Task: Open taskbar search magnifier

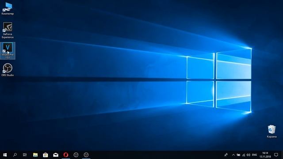Action: coord(15,155)
